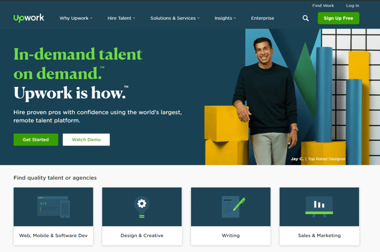Click the Watch Demo button
The image size is (380, 252).
pyautogui.click(x=86, y=140)
